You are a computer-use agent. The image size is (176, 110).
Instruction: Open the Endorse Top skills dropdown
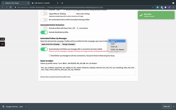[60, 10]
